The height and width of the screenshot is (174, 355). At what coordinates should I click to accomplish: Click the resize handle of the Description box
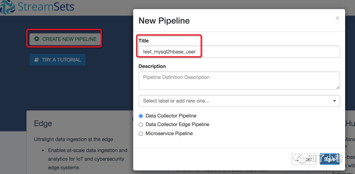[338, 87]
